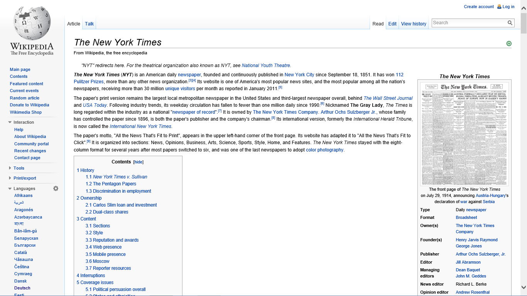Jump to 1.2 The Pentagon Papers

[111, 184]
